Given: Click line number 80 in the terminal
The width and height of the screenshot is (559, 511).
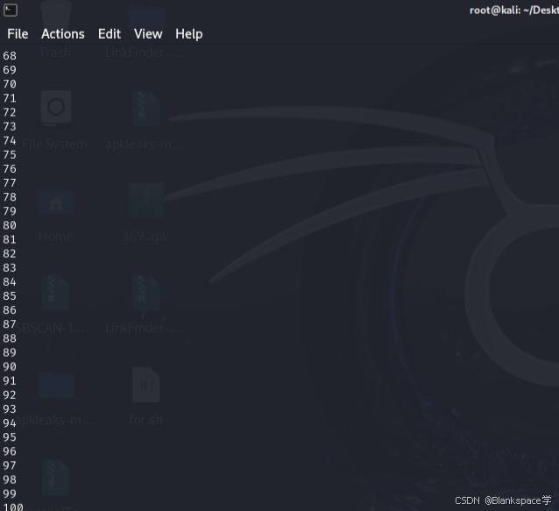Looking at the screenshot, I should click(x=10, y=225).
